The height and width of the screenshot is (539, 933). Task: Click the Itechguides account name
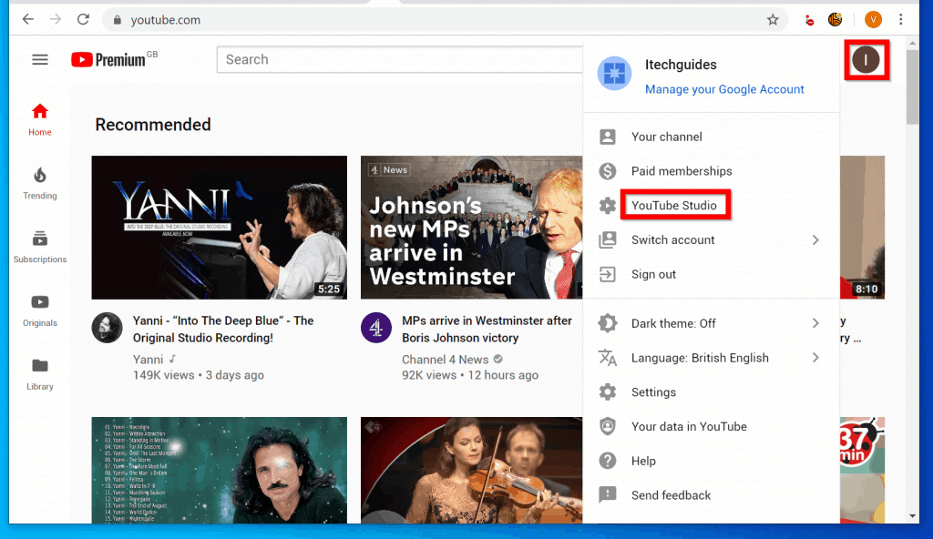point(681,65)
